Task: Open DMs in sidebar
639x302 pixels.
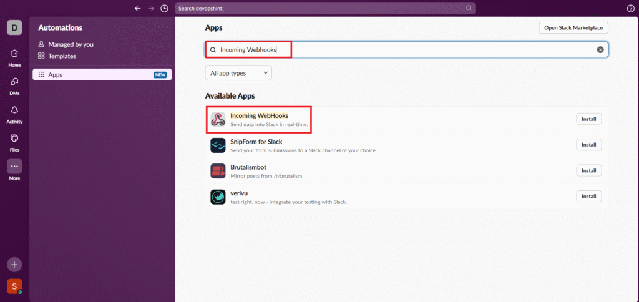Action: click(14, 85)
